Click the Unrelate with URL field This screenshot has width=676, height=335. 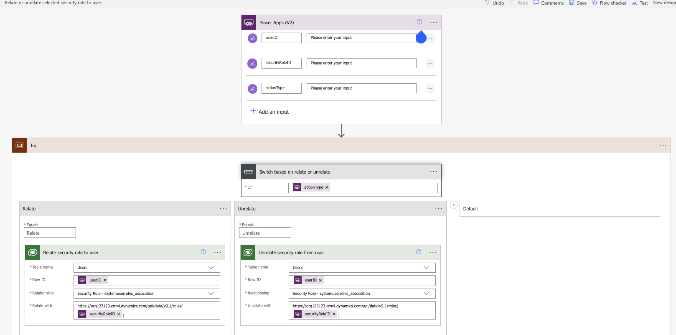point(362,310)
